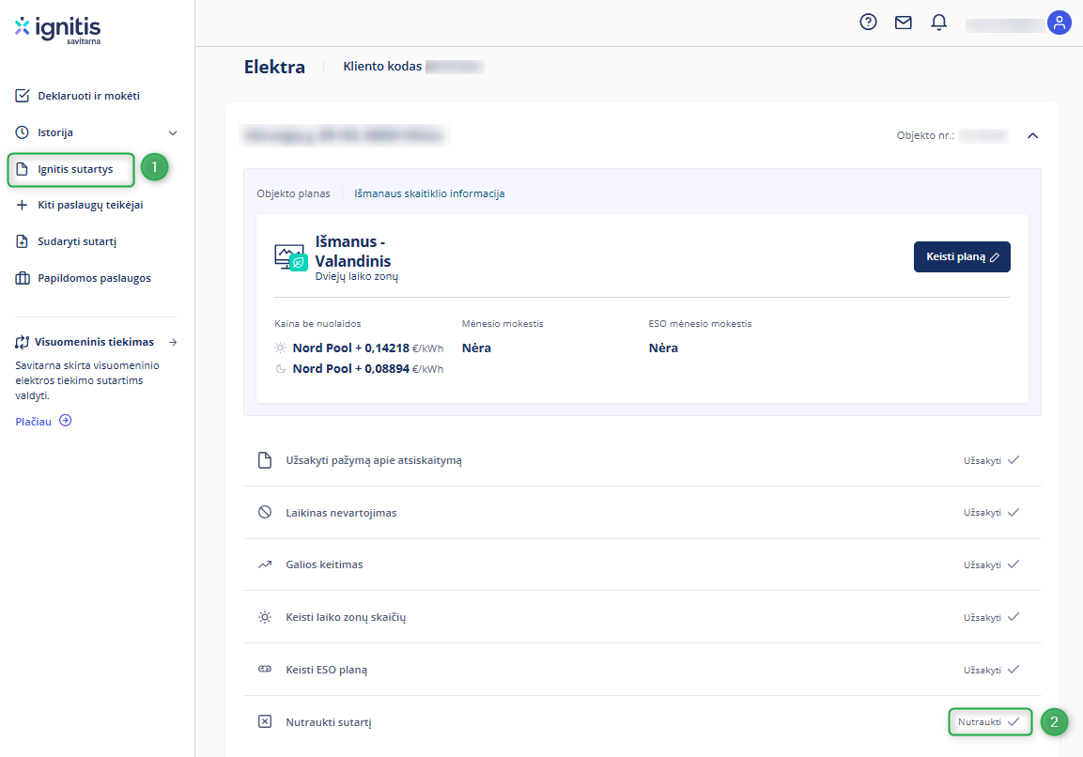Click the Ignitis sutartys document icon

click(x=23, y=169)
